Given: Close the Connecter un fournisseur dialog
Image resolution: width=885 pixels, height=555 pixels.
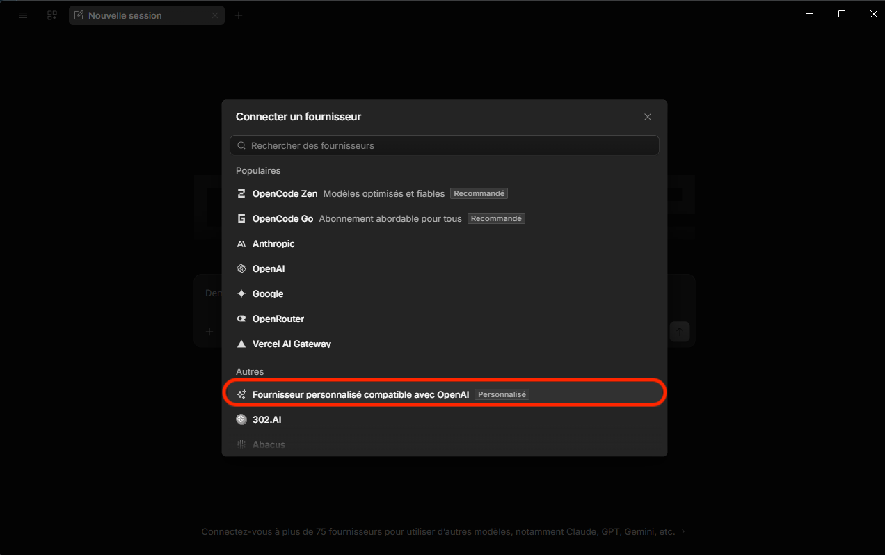Looking at the screenshot, I should (x=648, y=117).
